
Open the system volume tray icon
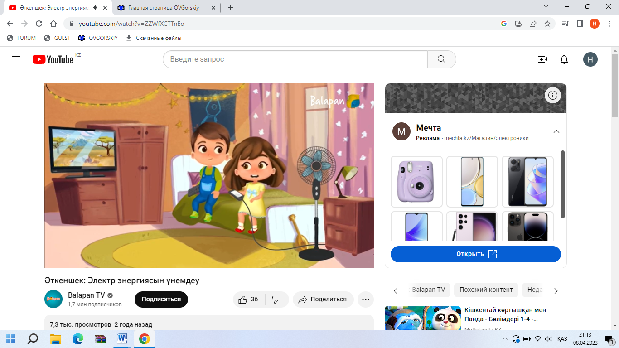(548, 339)
